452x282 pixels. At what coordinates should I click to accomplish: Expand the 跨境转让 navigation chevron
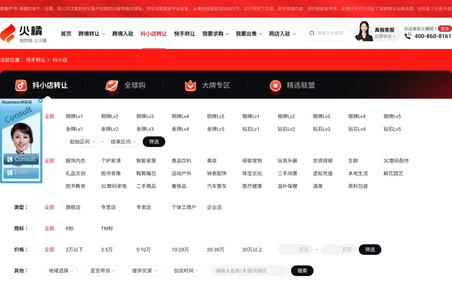click(103, 34)
